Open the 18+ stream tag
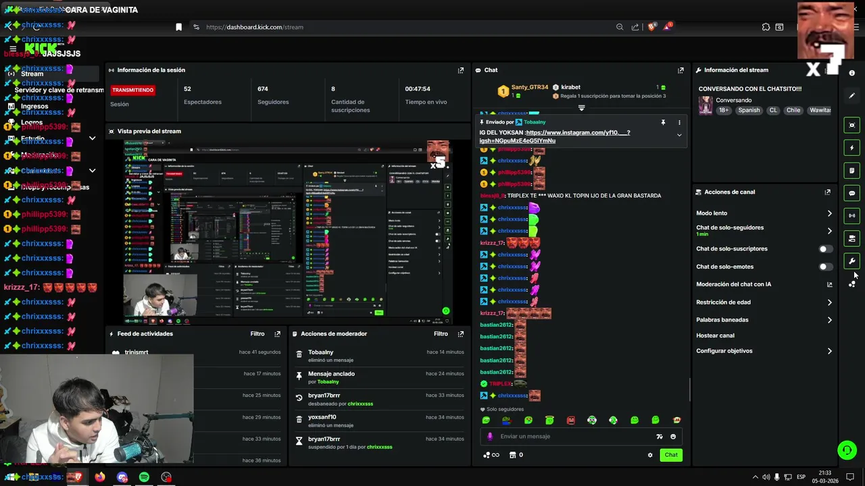This screenshot has height=486, width=865. click(x=724, y=110)
